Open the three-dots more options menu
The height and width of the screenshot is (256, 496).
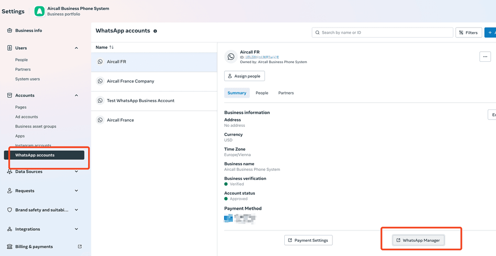coord(485,56)
